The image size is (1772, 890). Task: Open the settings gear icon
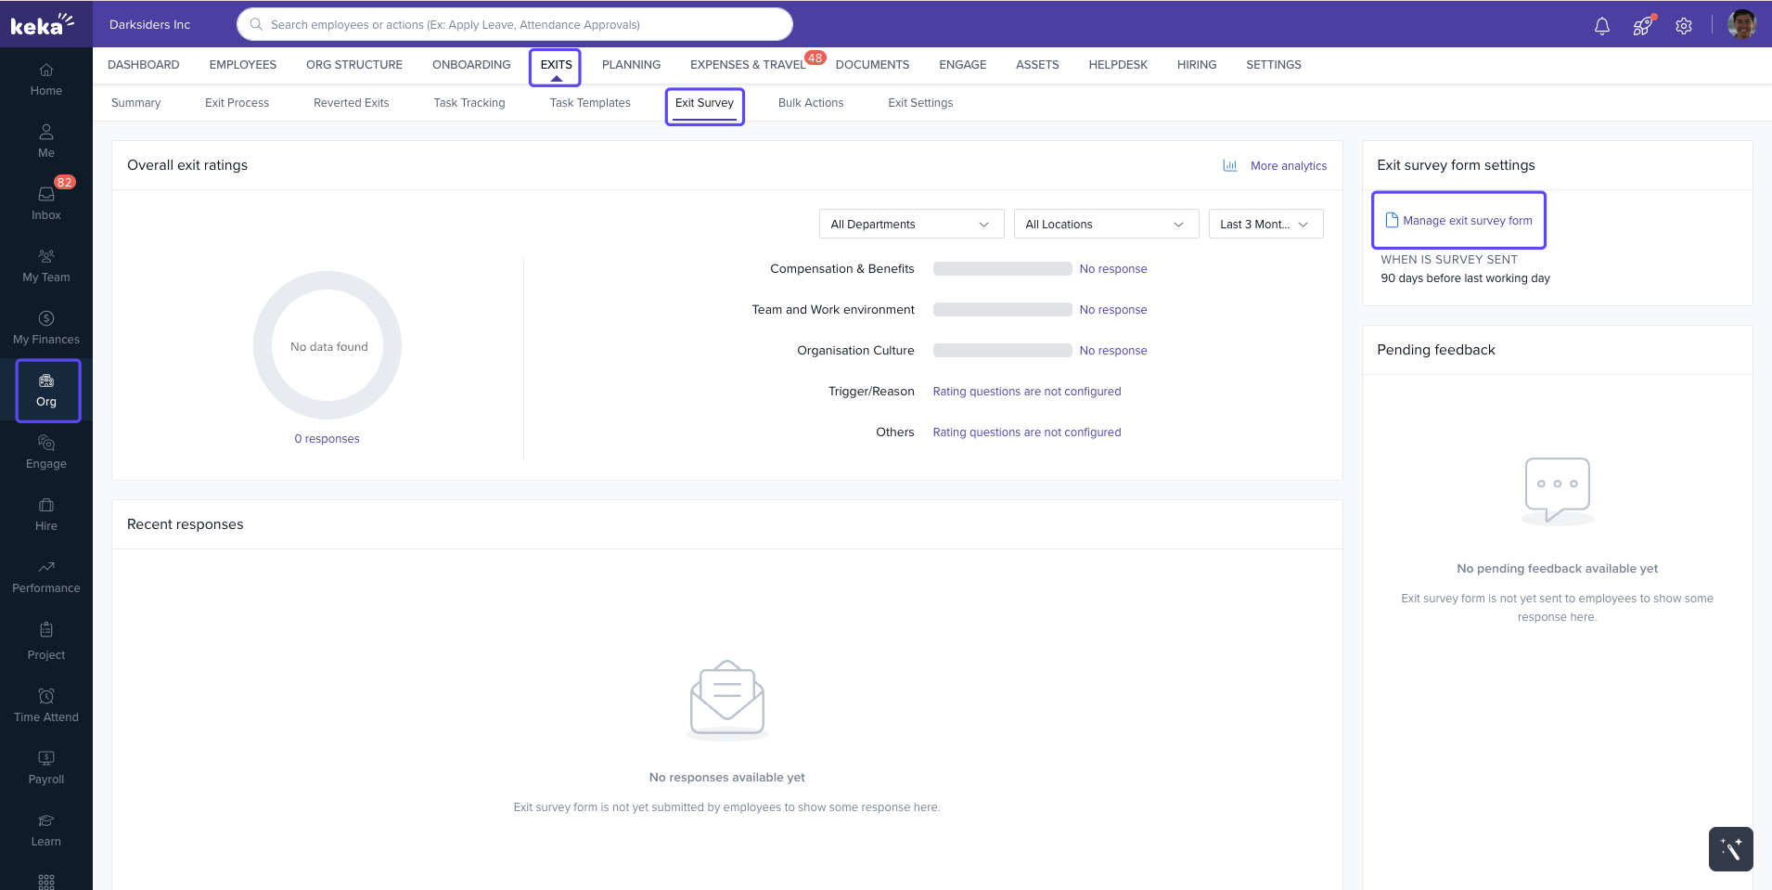[1684, 26]
